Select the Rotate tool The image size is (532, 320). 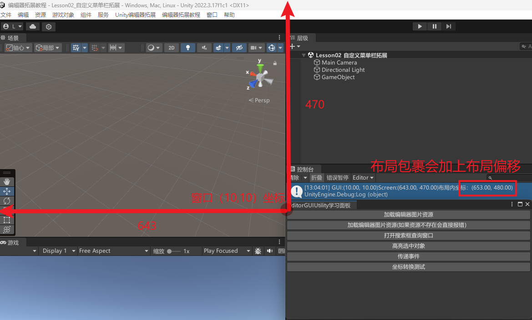(x=7, y=201)
